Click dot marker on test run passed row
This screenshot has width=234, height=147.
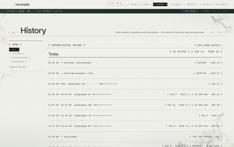point(62,137)
